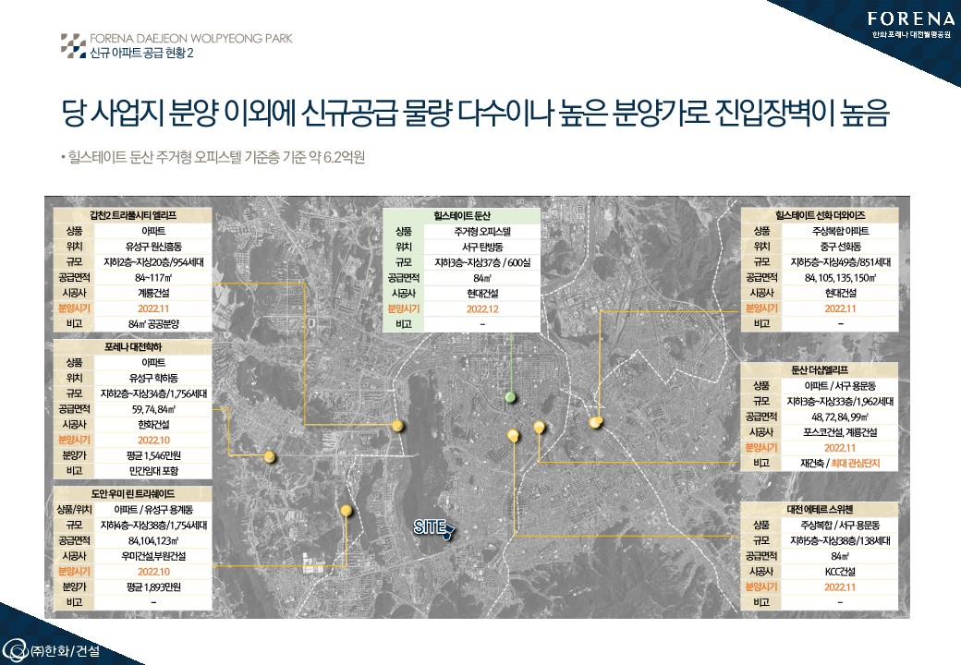Click the 84~117㎡ supply area cell
The width and height of the screenshot is (961, 665).
point(153,277)
